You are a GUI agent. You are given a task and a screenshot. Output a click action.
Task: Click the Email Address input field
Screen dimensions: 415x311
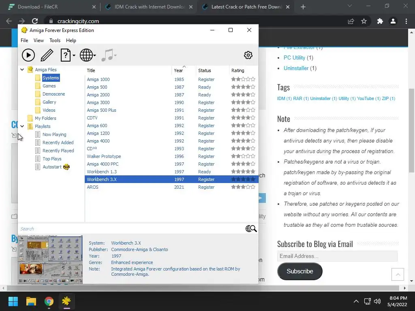tap(337, 256)
